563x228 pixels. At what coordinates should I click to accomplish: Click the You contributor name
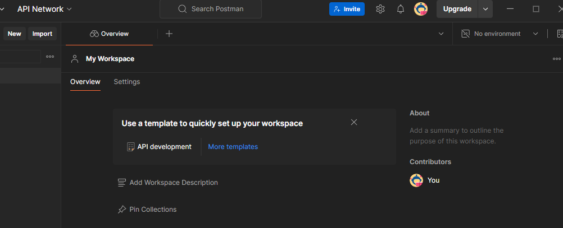pos(433,180)
